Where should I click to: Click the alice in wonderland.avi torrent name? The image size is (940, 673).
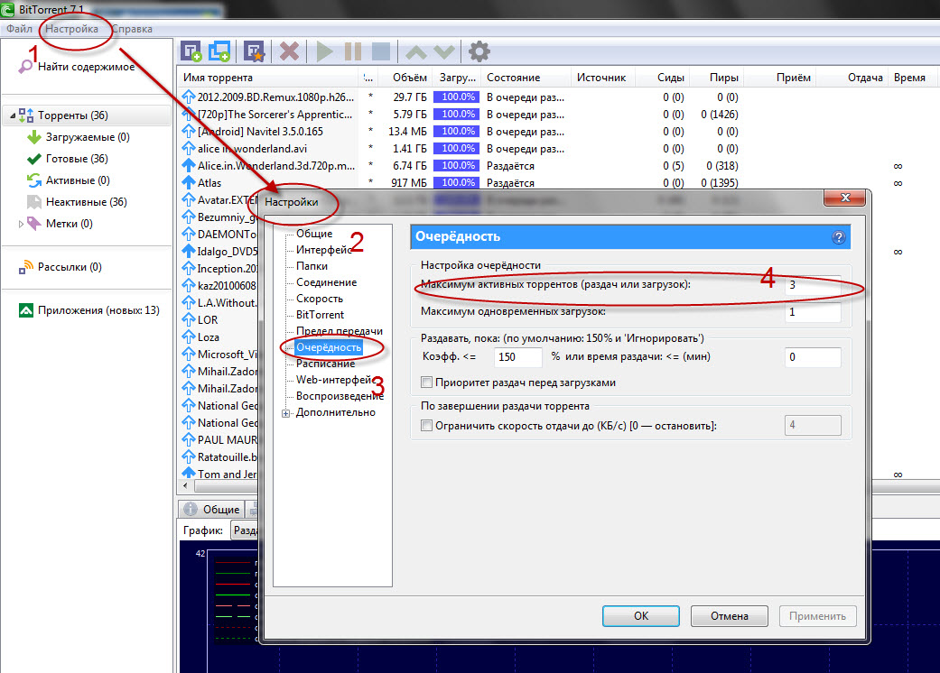pos(253,149)
